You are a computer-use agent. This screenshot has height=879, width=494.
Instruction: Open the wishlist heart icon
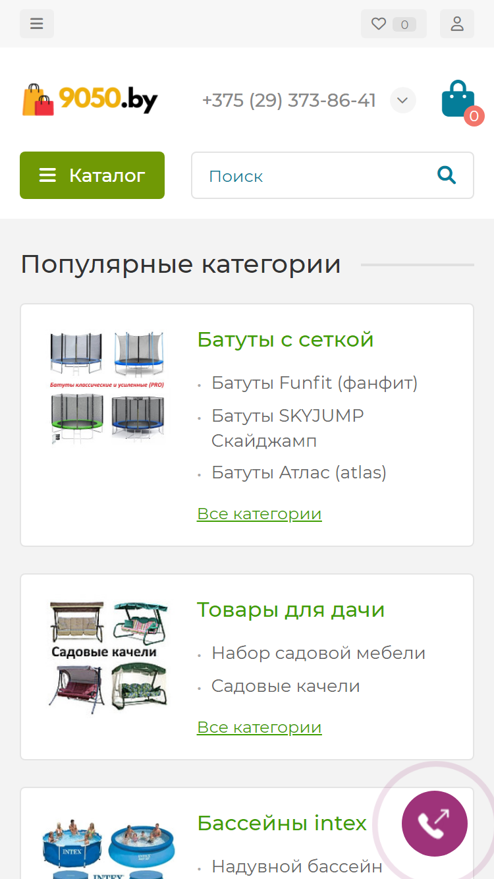click(x=379, y=24)
